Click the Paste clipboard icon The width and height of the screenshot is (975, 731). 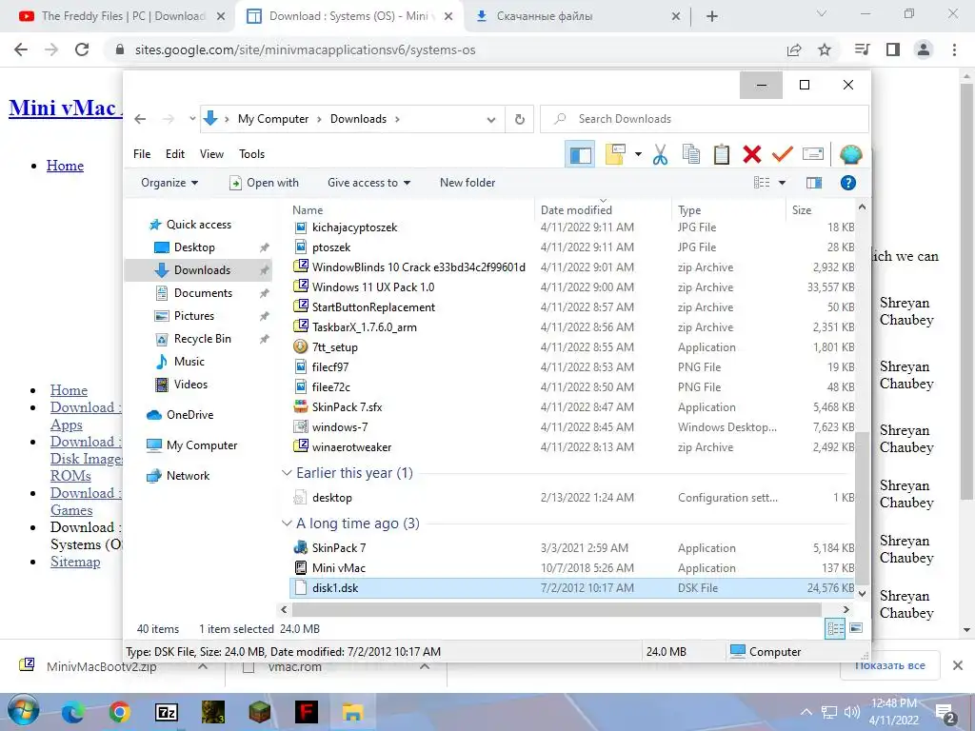[x=722, y=153]
